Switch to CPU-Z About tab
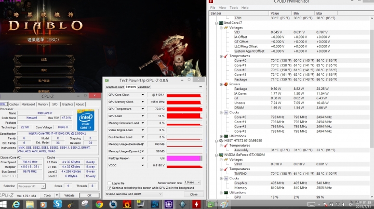The image size is (374, 209). [x=79, y=104]
